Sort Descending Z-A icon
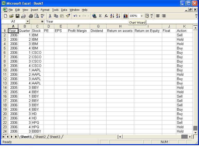The width and height of the screenshot is (199, 149). click(118, 16)
